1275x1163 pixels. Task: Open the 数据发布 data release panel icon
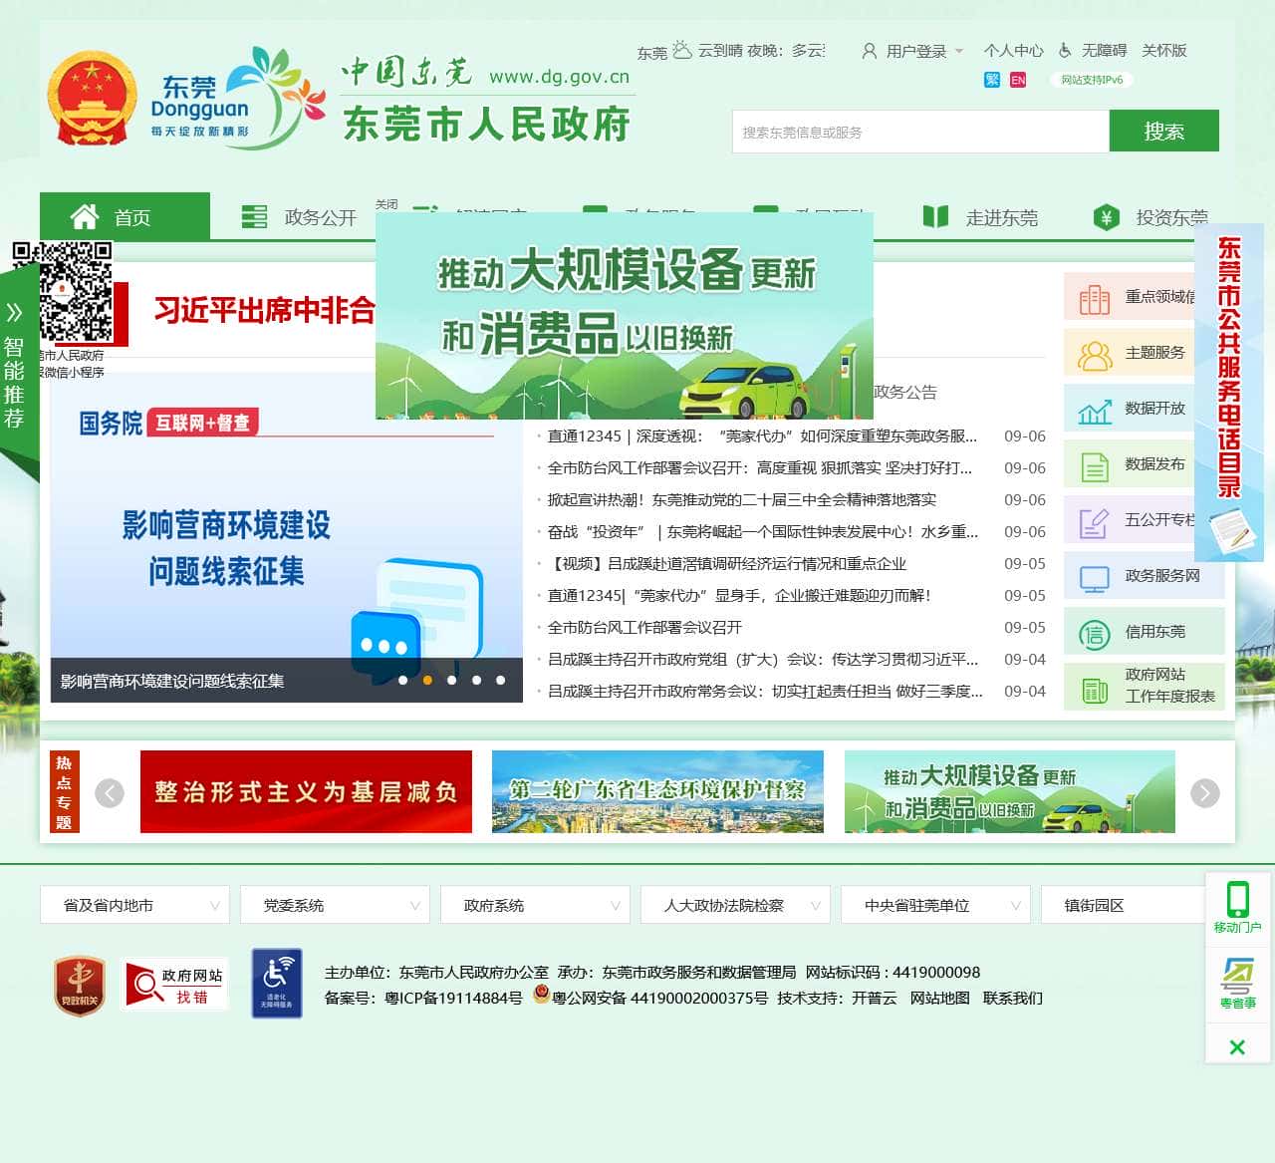[1094, 465]
